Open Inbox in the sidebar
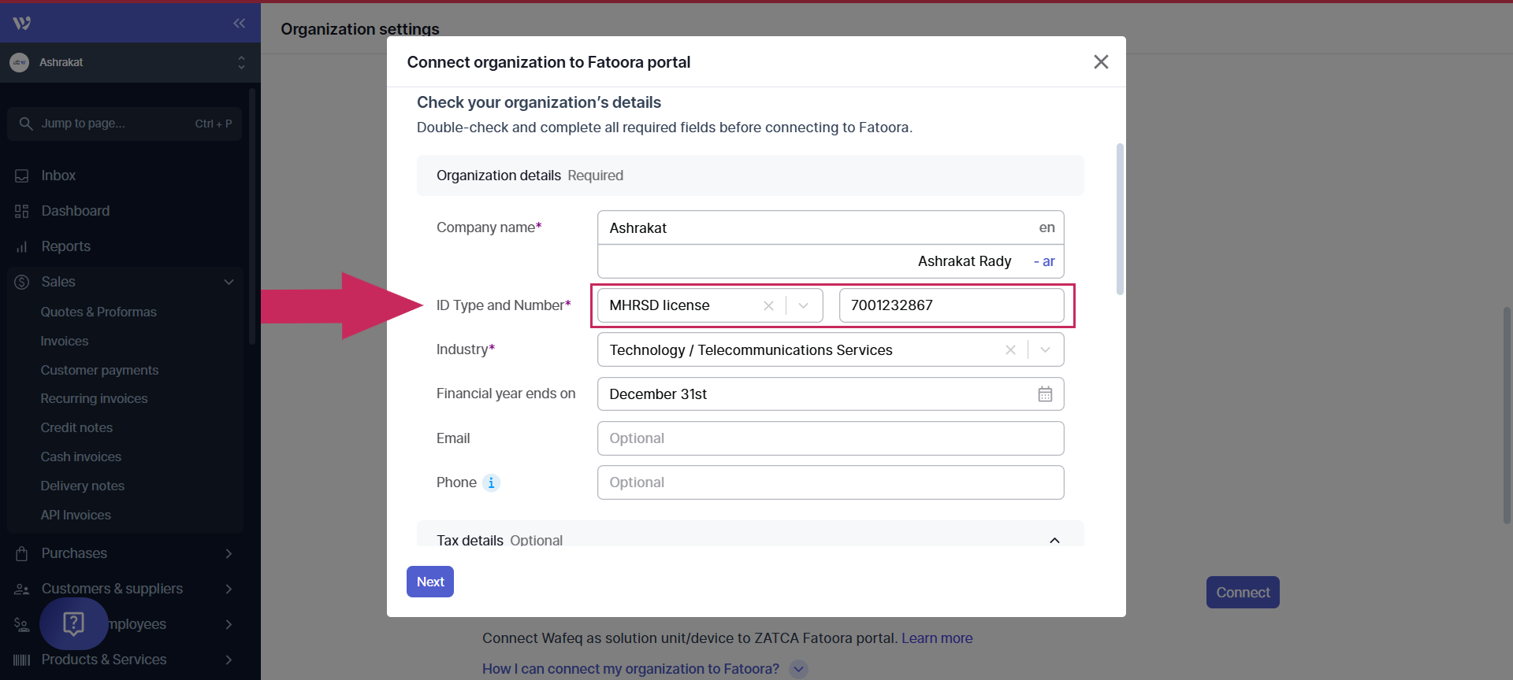 point(58,176)
